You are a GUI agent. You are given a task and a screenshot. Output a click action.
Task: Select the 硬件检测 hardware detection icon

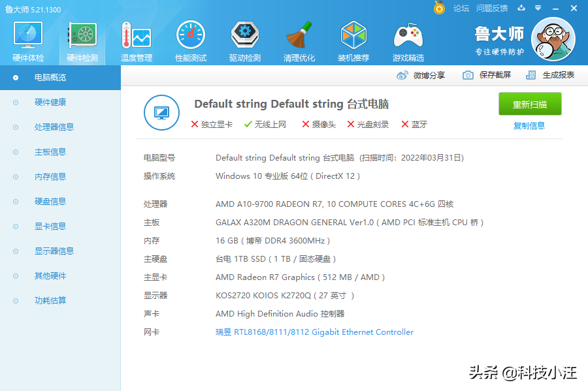82,42
